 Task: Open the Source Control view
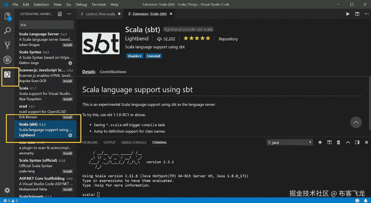click(8, 45)
